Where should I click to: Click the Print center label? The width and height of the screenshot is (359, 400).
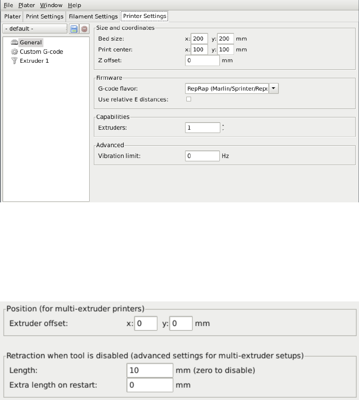coord(115,50)
